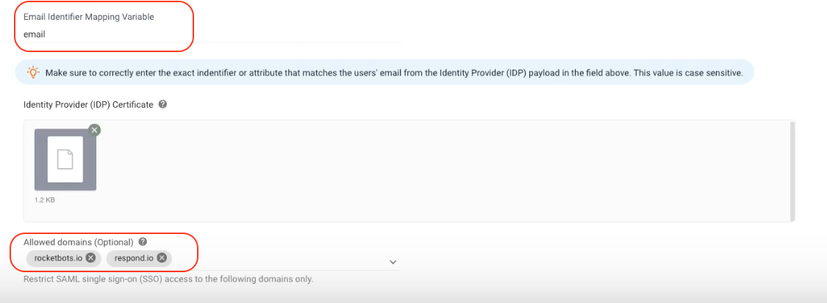Click the Email Identifier Mapping Variable field
Image resolution: width=827 pixels, height=303 pixels.
[206, 34]
